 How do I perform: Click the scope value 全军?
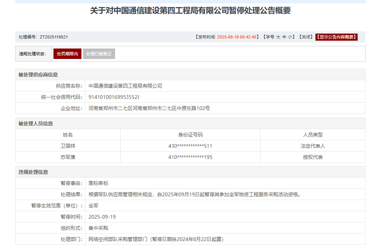pos(93,206)
